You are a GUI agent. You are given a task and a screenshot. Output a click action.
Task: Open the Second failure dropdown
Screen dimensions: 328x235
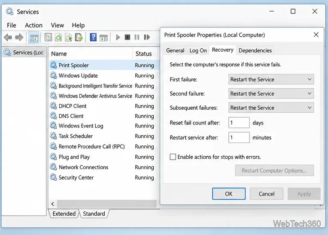point(271,93)
